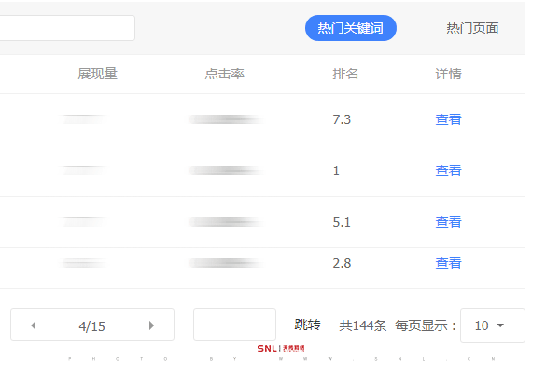Go to the next page with right arrow
560x373 pixels.
tap(151, 325)
